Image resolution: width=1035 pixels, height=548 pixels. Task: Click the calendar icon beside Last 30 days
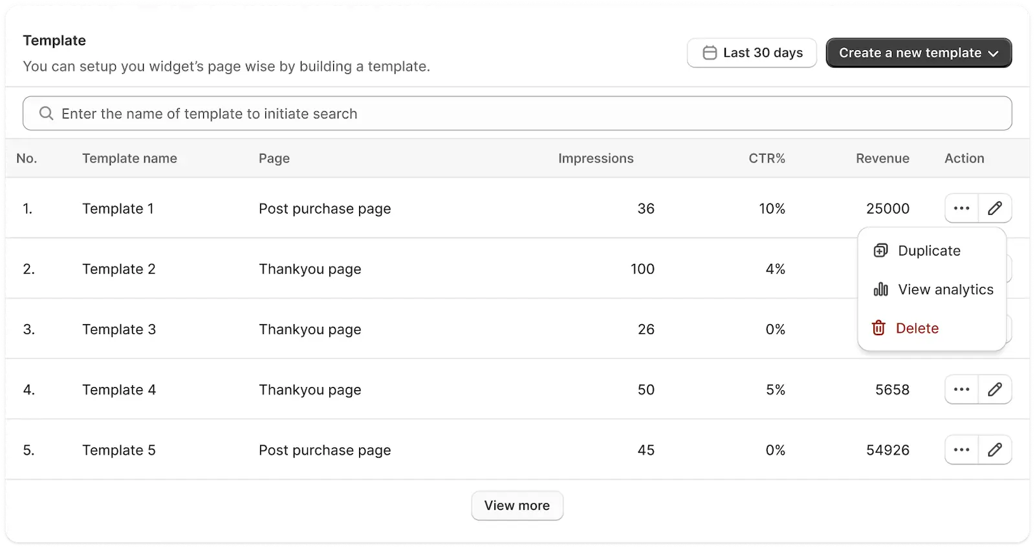[710, 53]
